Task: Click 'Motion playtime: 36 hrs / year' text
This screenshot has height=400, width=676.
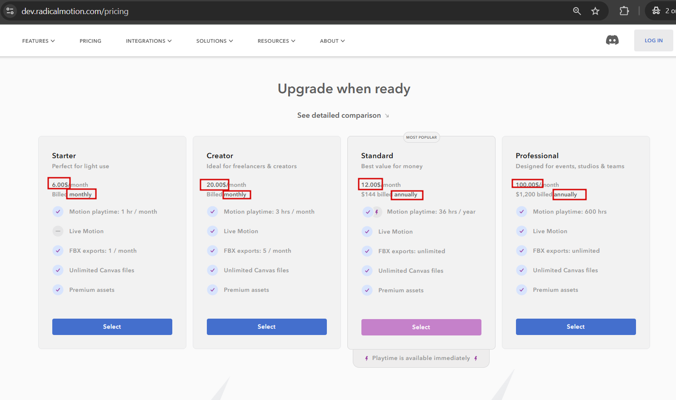Action: (431, 212)
